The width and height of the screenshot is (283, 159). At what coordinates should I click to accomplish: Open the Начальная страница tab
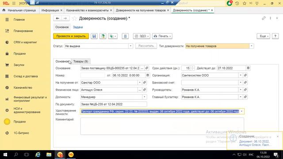pos(19,10)
